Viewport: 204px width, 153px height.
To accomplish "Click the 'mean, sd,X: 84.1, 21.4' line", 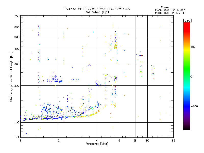I will (170, 13).
